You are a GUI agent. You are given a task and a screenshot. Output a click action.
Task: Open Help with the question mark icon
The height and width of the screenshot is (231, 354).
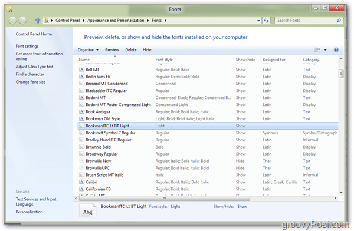pyautogui.click(x=336, y=50)
